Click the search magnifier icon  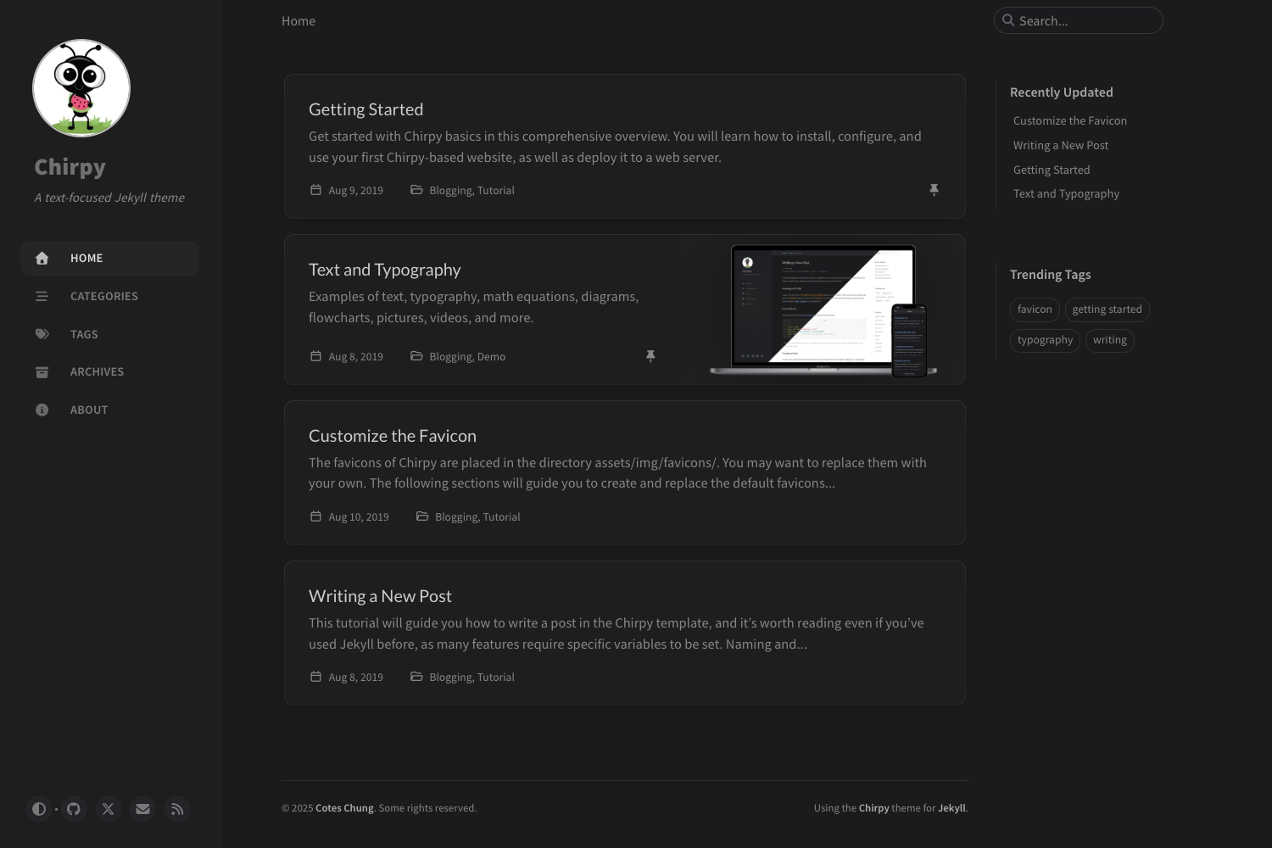coord(1008,20)
